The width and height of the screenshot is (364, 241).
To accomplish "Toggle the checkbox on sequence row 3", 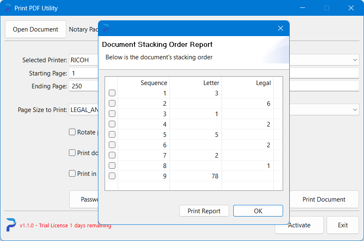I will [112, 114].
